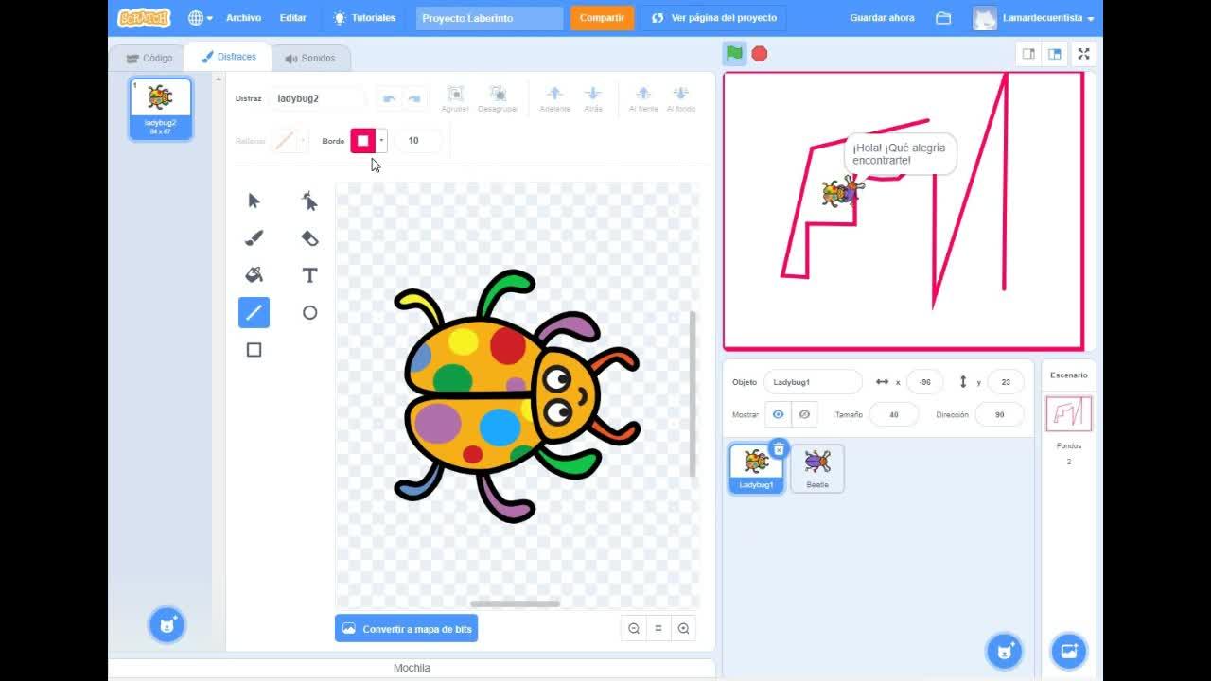Switch to the Disfraces tab
Viewport: 1211px width, 681px height.
[228, 57]
